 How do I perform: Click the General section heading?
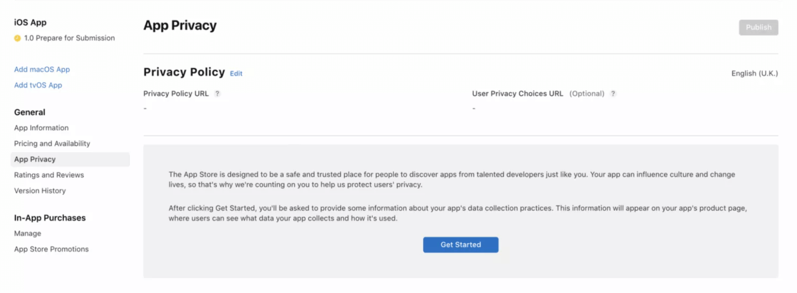pos(30,112)
